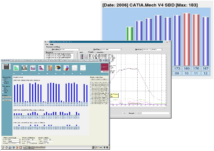The height and width of the screenshot is (151, 214).
Task: Open the Provider dropdown in the middle window
Action: 69,49
